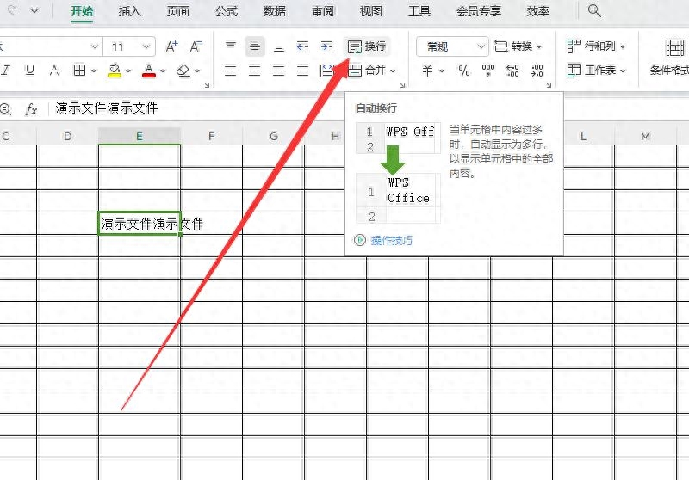This screenshot has width=689, height=480.
Task: Click the yen currency format icon
Action: [427, 71]
